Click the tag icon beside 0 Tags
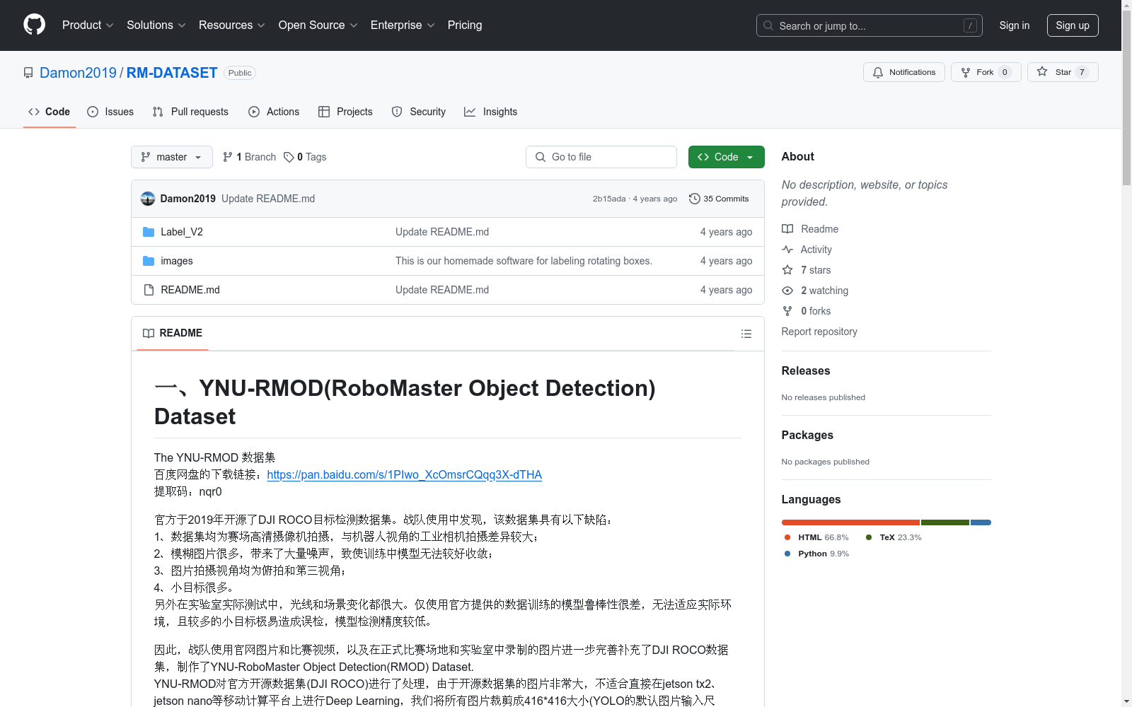The width and height of the screenshot is (1132, 707). [x=289, y=157]
